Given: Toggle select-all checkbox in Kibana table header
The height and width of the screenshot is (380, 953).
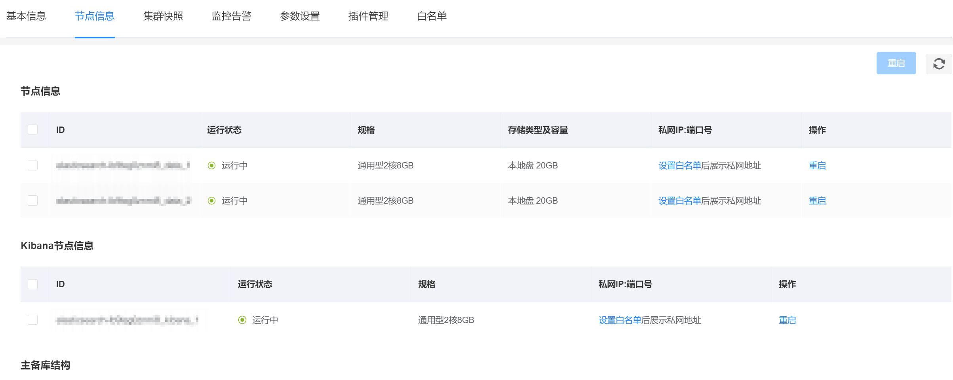Looking at the screenshot, I should (x=33, y=284).
